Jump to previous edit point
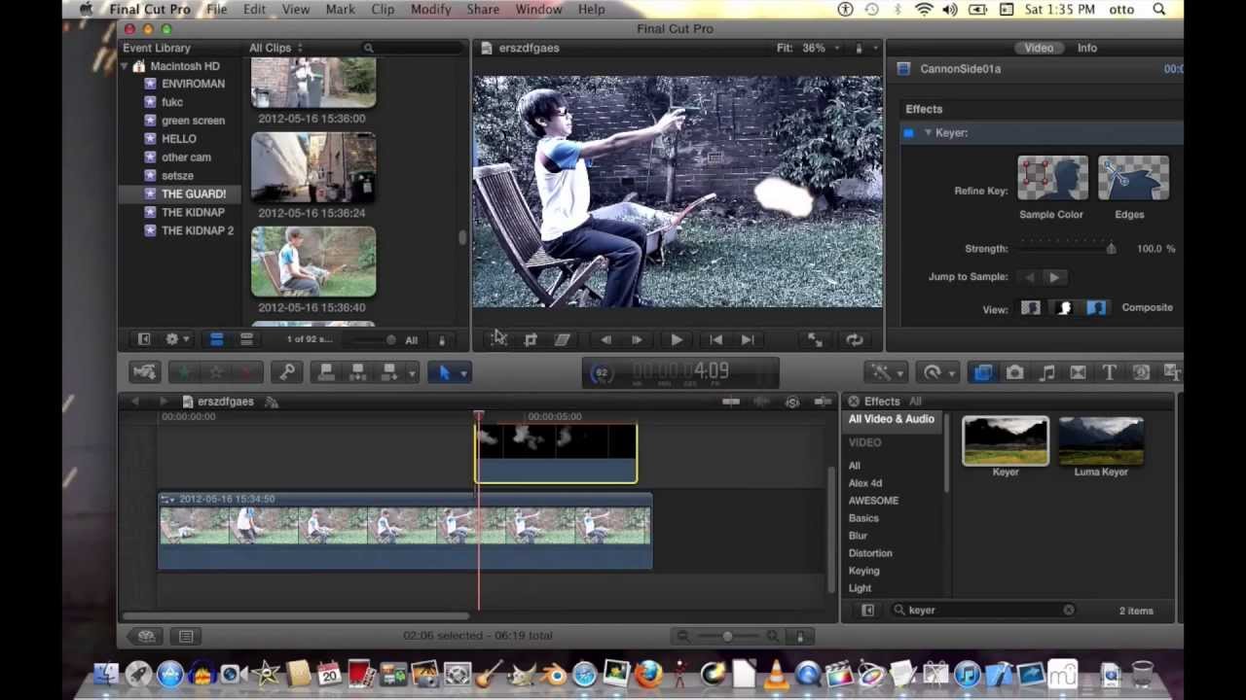The width and height of the screenshot is (1246, 700). tap(715, 339)
